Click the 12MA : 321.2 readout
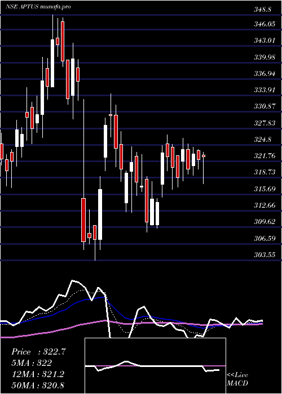The height and width of the screenshot is (394, 282). (x=38, y=374)
